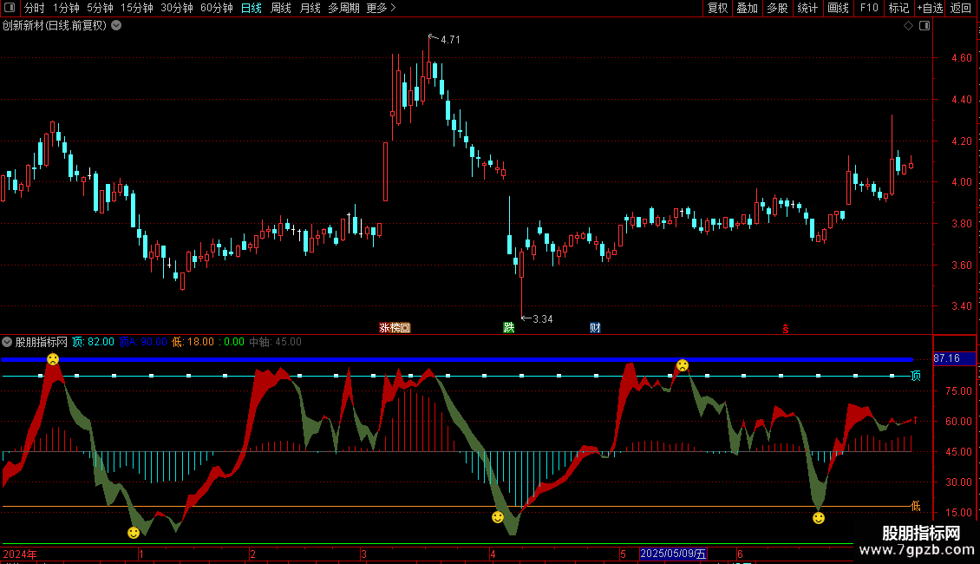Viewport: 980px width, 564px height.
Task: Click the sidebar panel toggle icon at top-left
Action: click(10, 8)
